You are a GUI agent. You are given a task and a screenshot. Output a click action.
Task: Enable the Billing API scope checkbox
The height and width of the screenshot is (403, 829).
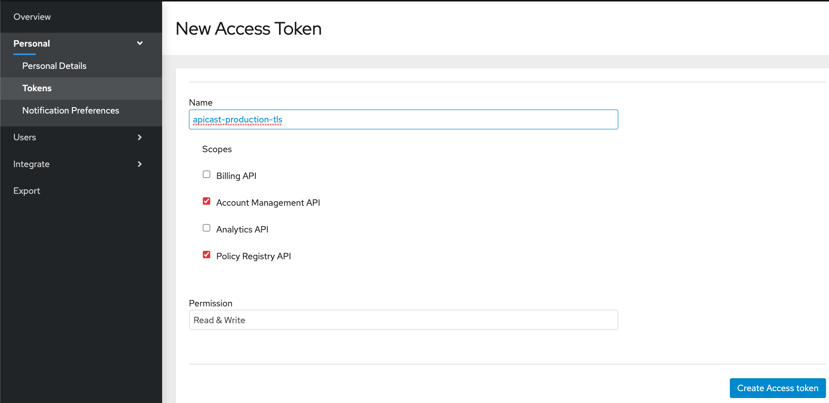pyautogui.click(x=206, y=174)
